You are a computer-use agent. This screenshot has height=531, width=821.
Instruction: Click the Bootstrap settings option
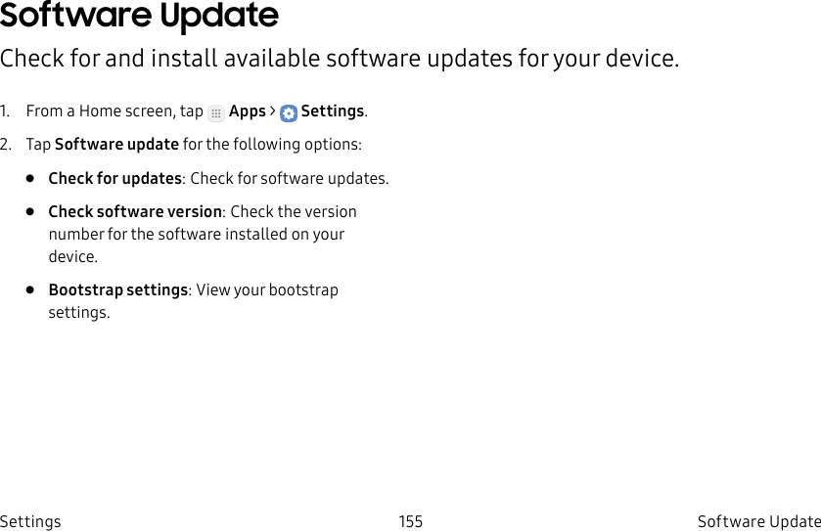click(118, 290)
